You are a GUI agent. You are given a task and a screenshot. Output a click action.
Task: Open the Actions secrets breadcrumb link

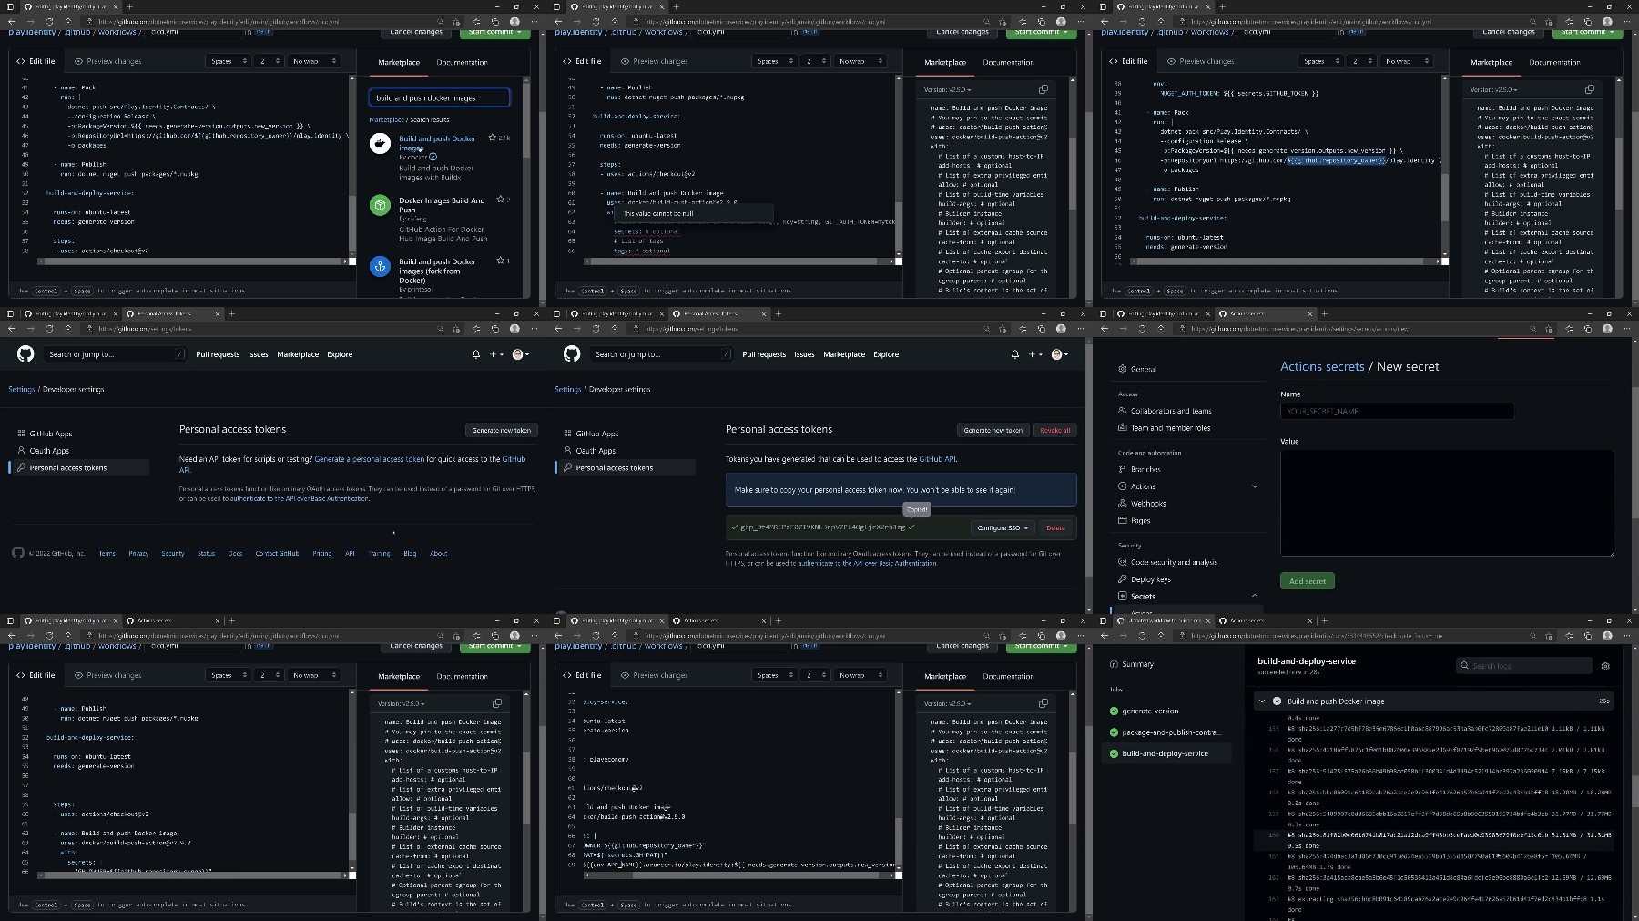pyautogui.click(x=1322, y=366)
